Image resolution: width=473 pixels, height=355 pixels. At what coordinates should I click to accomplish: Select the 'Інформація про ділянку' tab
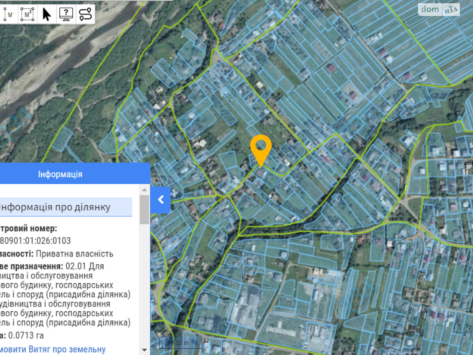coord(56,207)
